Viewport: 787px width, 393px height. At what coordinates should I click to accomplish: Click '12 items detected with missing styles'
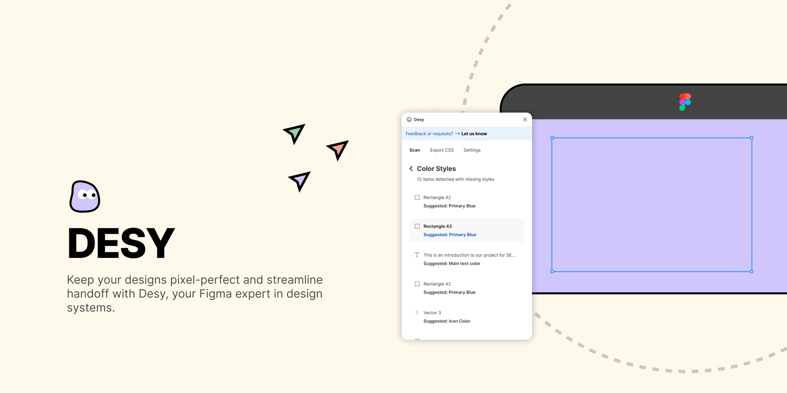click(x=455, y=179)
